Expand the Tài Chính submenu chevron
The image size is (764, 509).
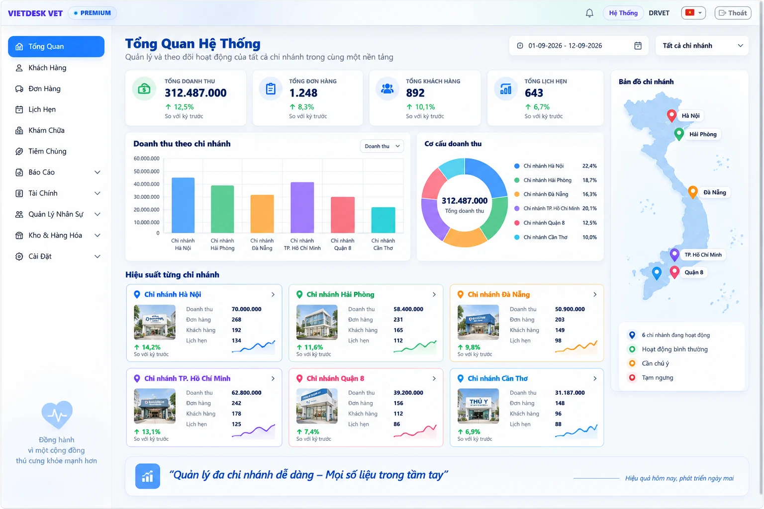(97, 193)
